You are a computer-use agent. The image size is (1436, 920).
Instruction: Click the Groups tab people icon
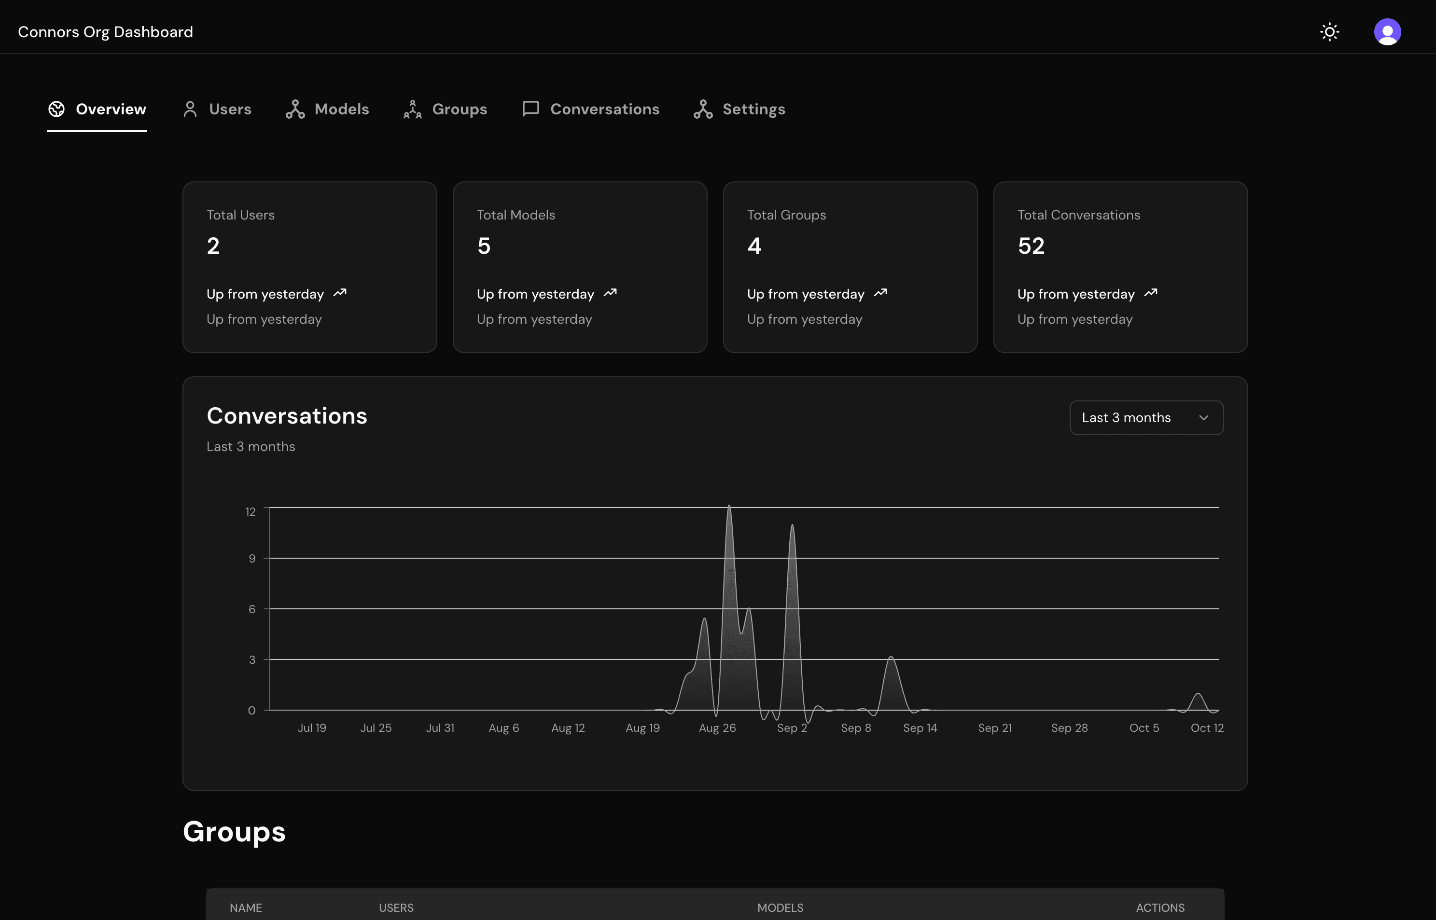(412, 109)
